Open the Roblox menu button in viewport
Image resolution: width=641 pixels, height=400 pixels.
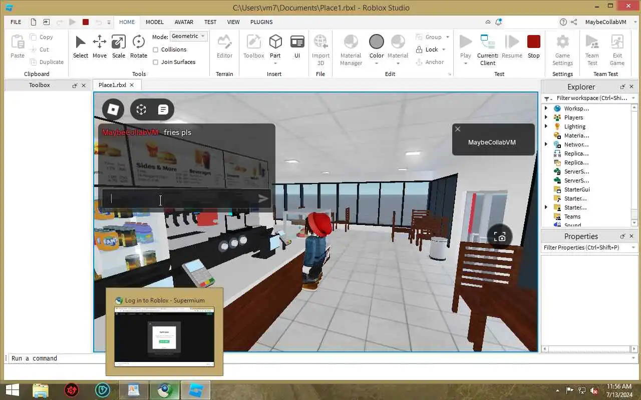click(x=113, y=109)
